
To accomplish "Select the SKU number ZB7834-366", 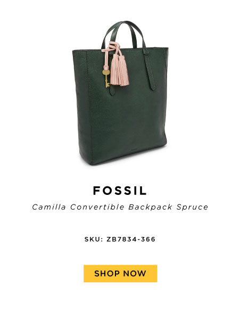I will (x=131, y=239).
